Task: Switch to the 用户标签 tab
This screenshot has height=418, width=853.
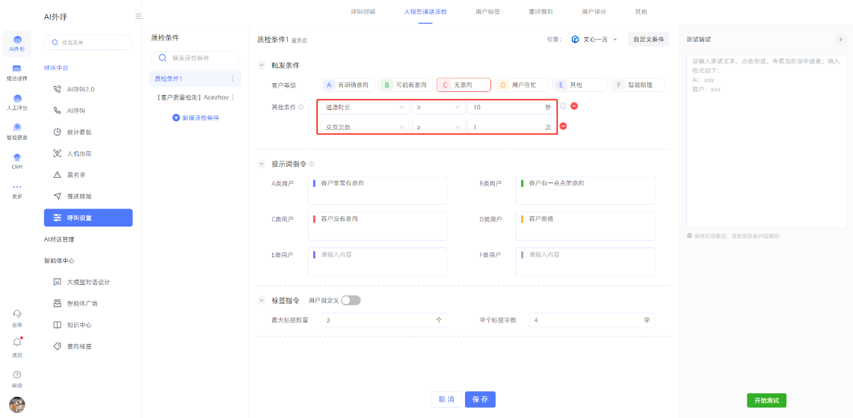Action: 487,12
